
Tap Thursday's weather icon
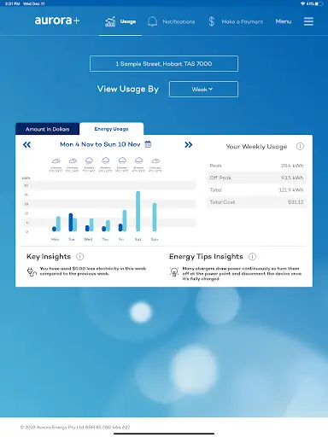point(106,160)
